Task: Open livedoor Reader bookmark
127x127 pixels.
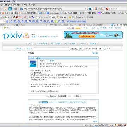Action: tap(53, 13)
